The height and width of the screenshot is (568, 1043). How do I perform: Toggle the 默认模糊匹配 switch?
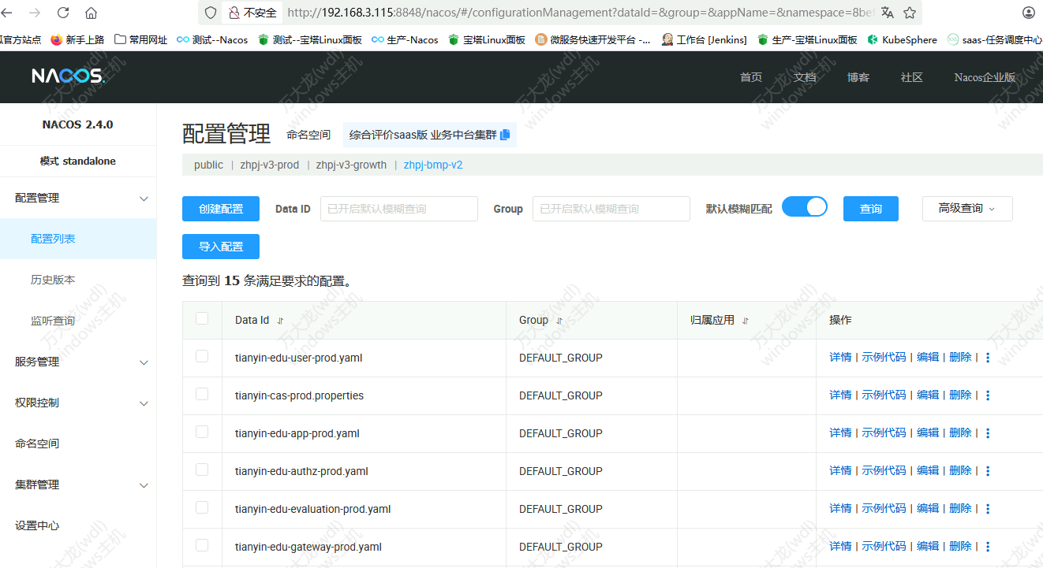[x=804, y=207]
